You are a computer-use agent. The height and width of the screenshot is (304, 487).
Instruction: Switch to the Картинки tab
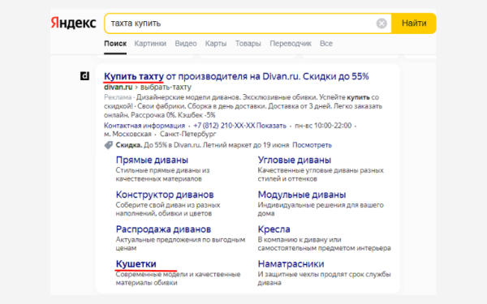(150, 44)
